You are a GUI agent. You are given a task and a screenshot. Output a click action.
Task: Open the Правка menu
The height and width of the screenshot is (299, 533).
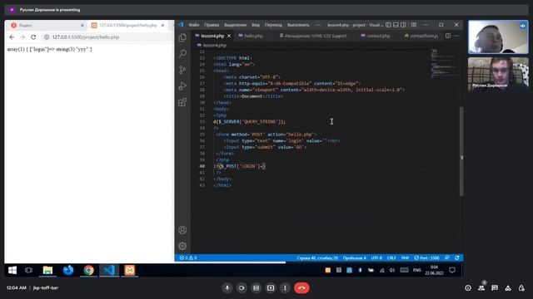212,25
